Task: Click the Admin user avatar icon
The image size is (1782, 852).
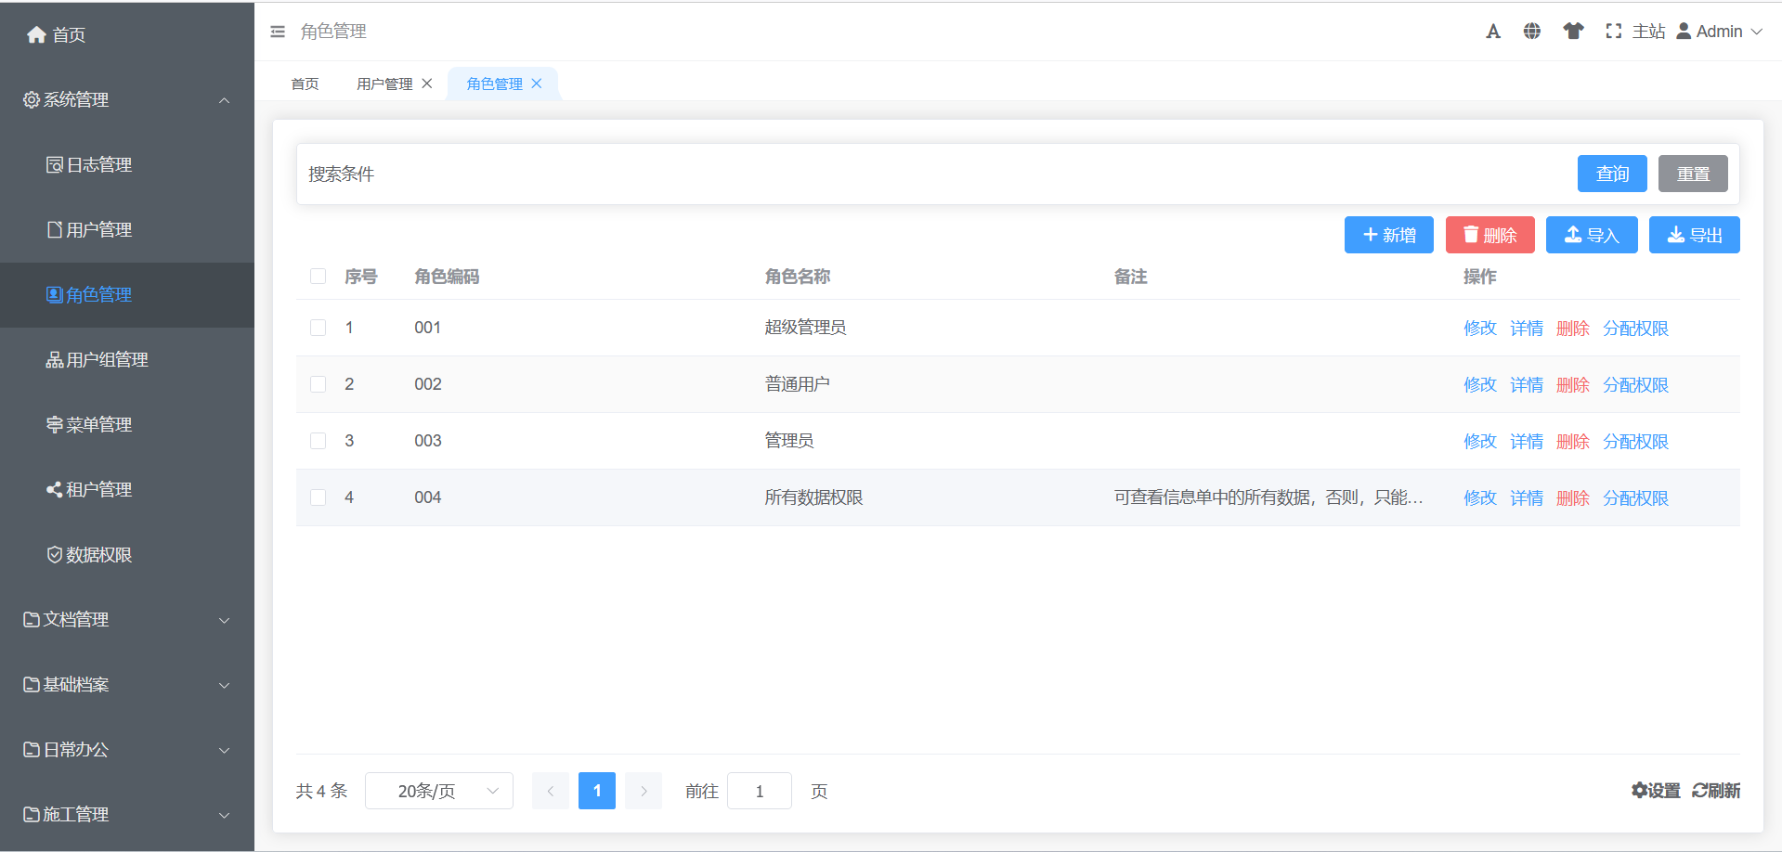Action: coord(1684,32)
